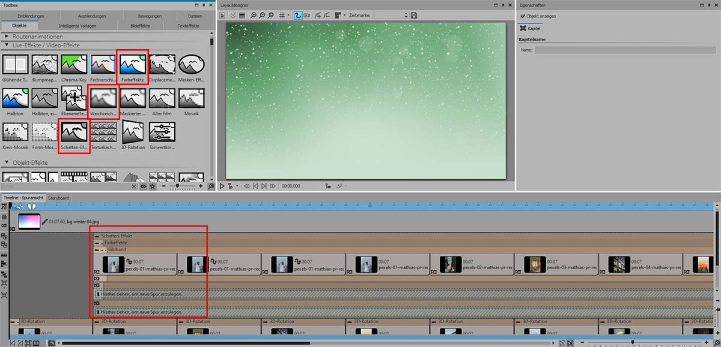Viewport: 721px width, 347px height.
Task: Toggle the eye visibility filter in Toolbox
Action: (144, 187)
